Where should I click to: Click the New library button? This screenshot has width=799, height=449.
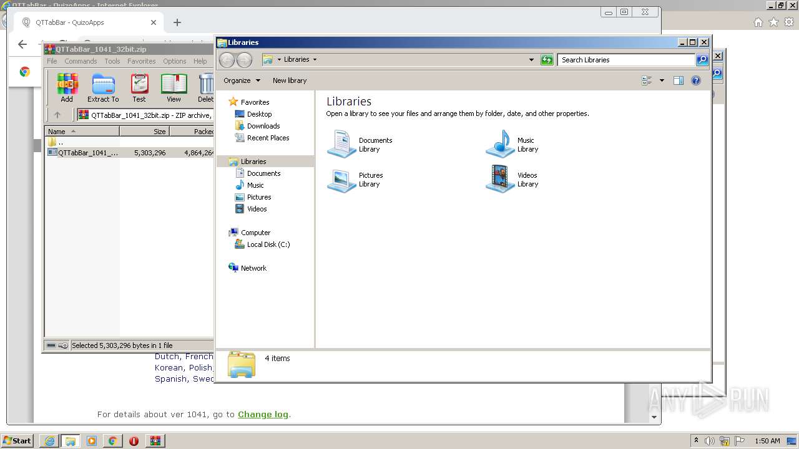(x=290, y=80)
